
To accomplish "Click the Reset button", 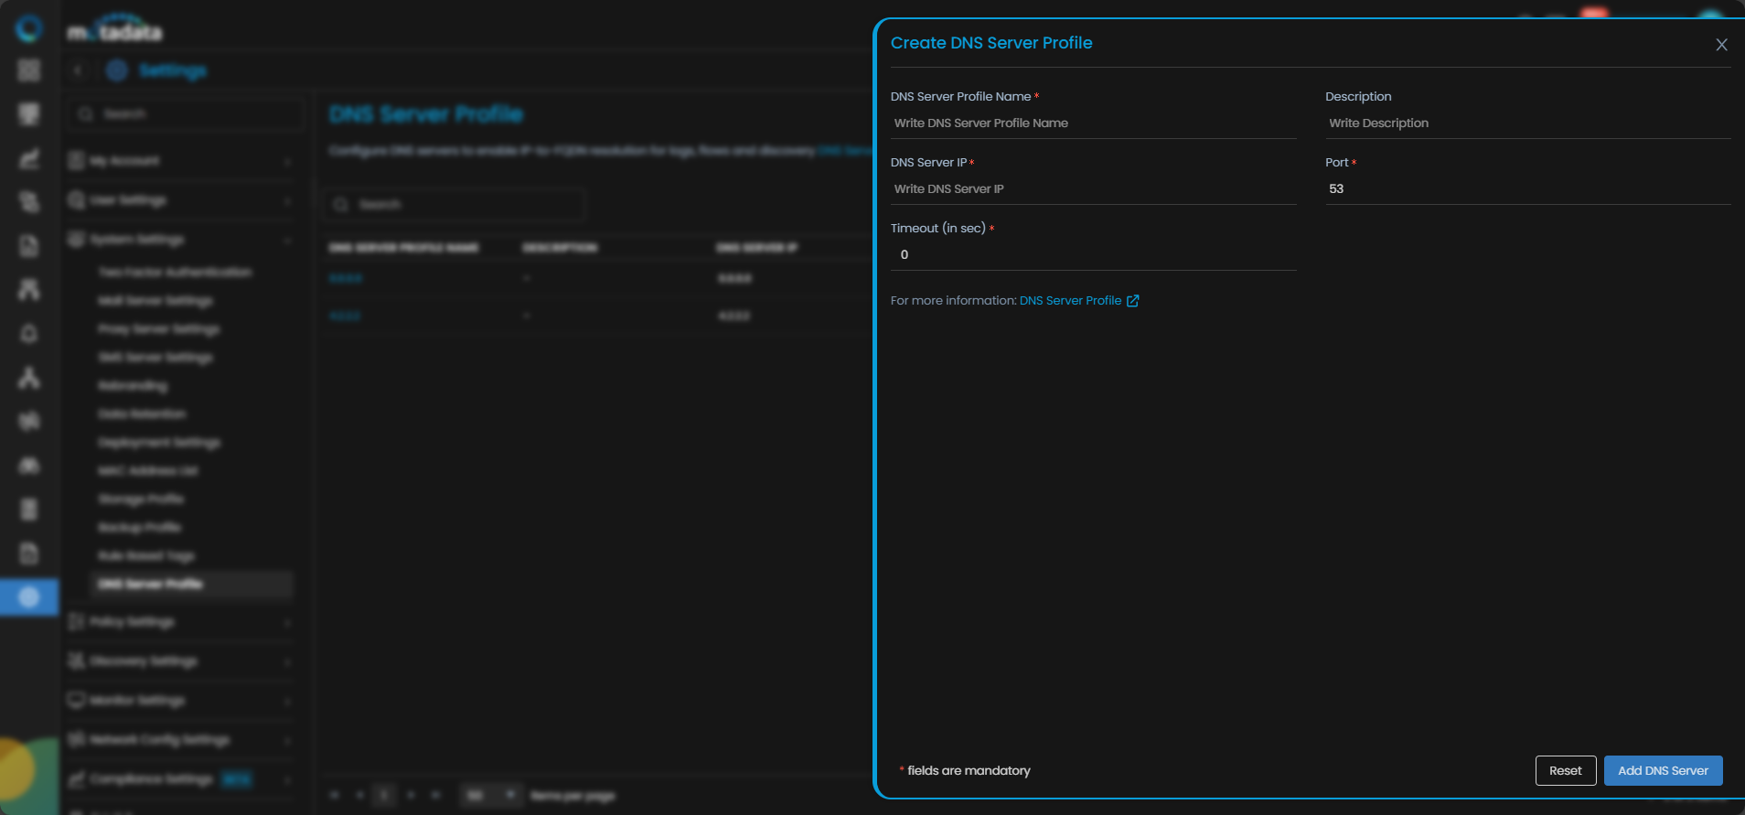I will click(1565, 770).
